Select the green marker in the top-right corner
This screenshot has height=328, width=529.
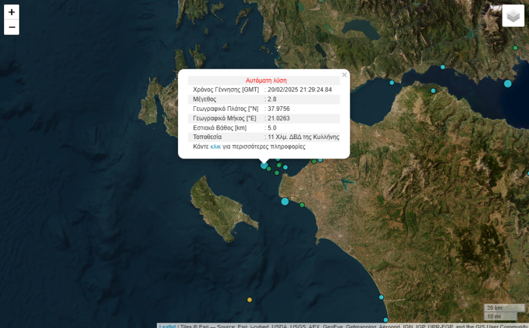coord(515,48)
